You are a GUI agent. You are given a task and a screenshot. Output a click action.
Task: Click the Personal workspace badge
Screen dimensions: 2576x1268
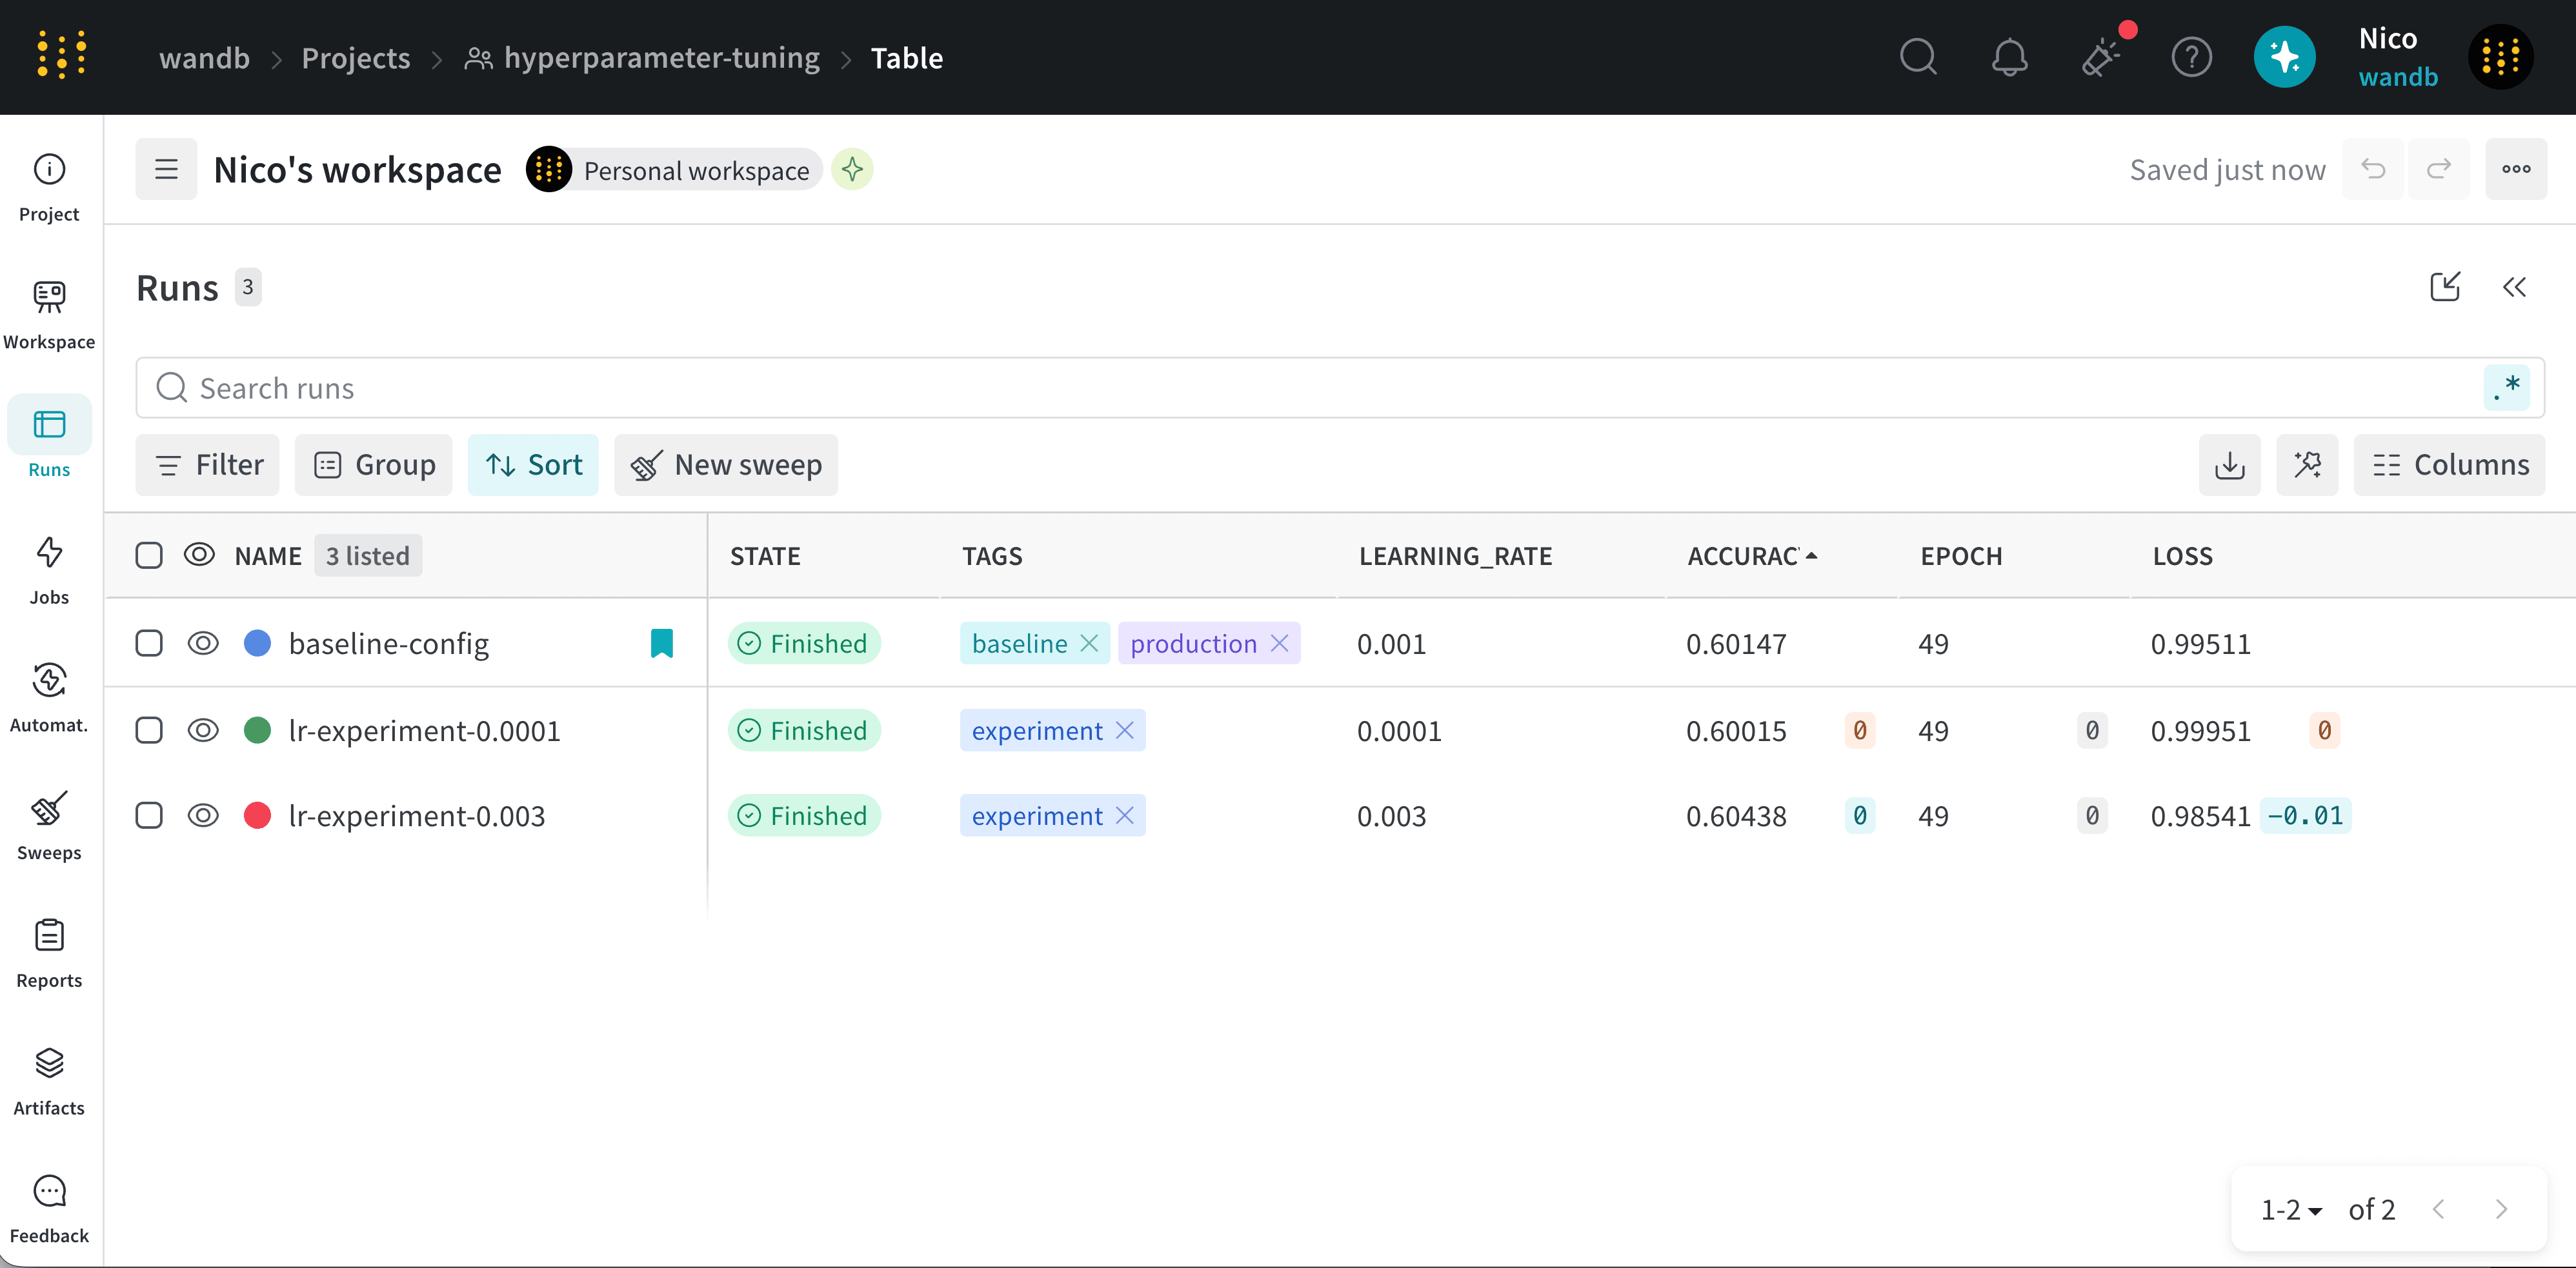[674, 169]
